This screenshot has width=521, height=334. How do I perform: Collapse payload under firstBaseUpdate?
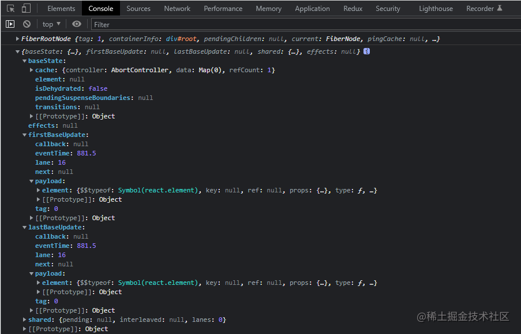pos(31,181)
